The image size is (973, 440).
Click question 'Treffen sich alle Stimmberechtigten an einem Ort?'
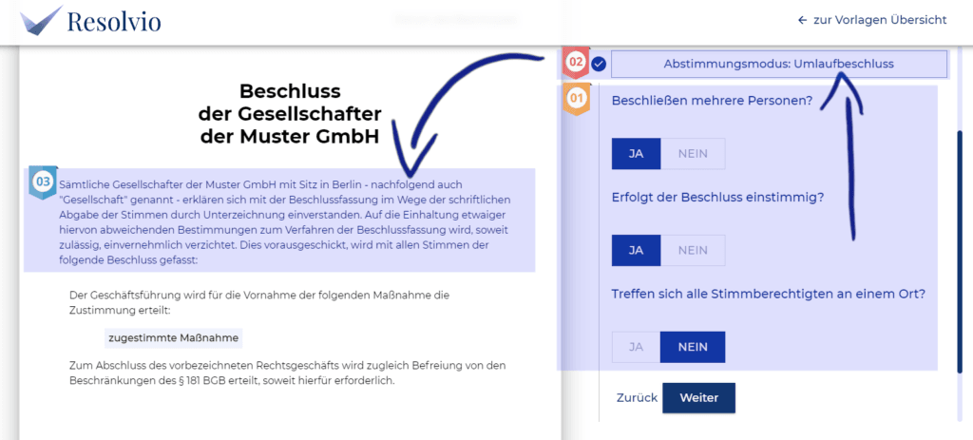point(769,294)
